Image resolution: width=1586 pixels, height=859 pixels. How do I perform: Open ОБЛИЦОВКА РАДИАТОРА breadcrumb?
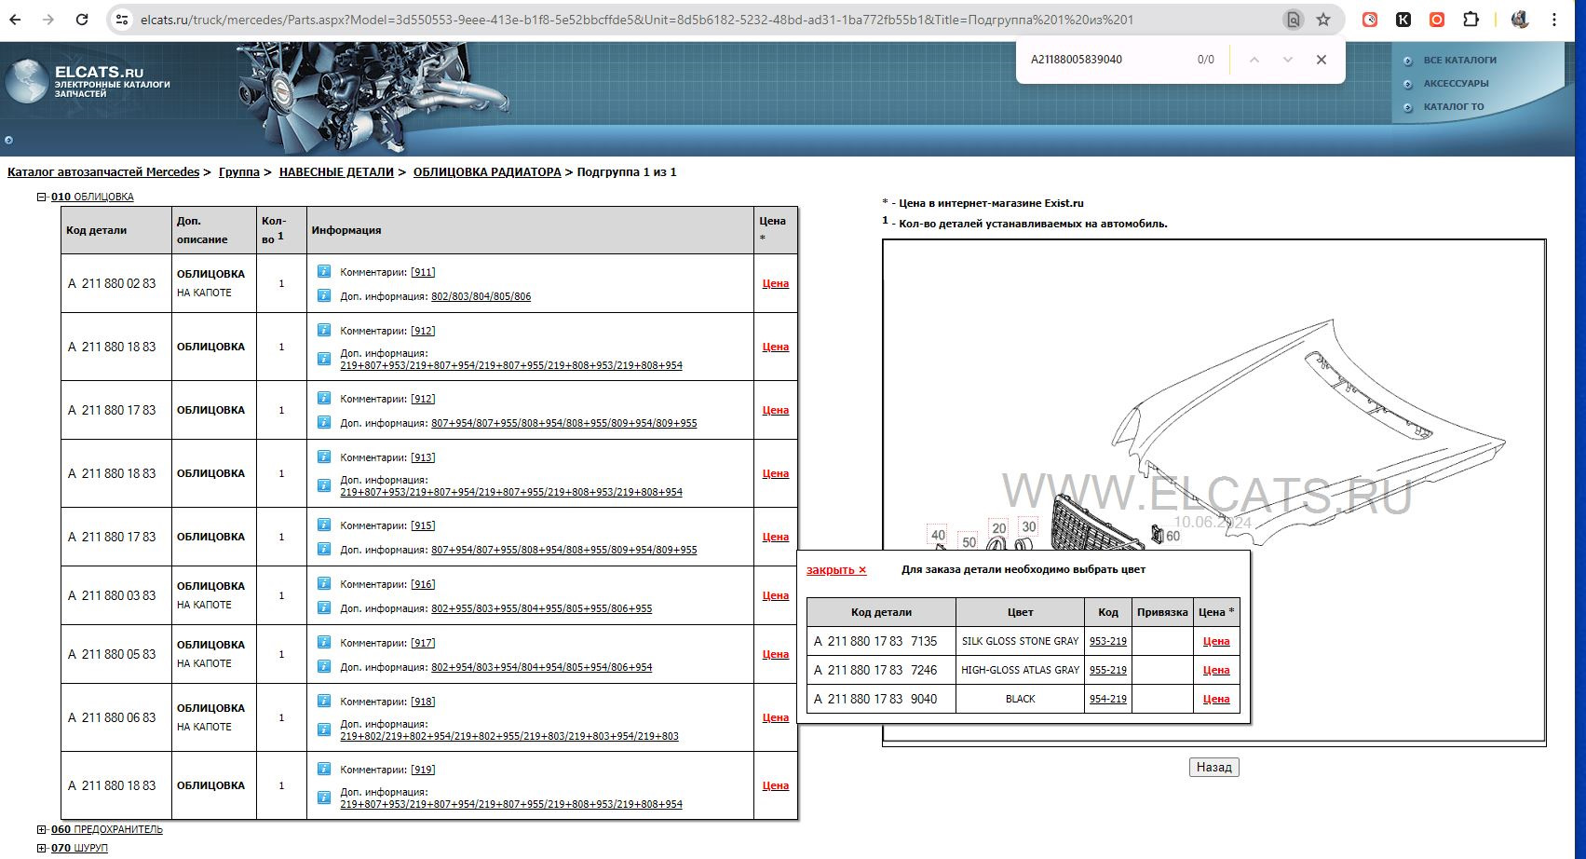[x=487, y=172]
